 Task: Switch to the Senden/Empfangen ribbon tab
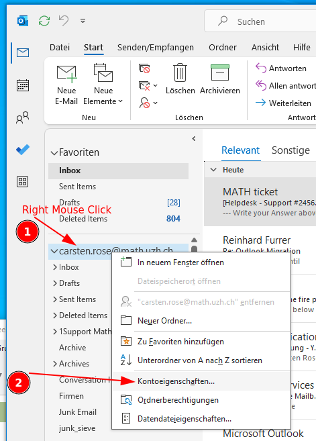(156, 47)
